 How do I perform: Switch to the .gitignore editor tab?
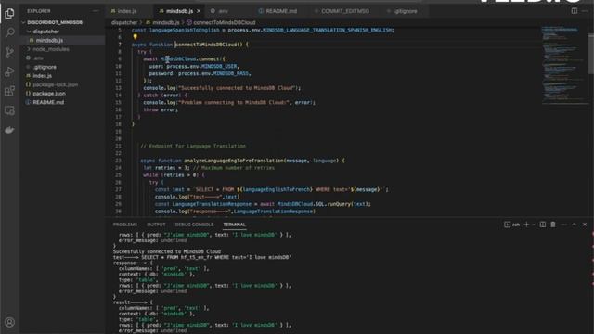[x=405, y=11]
